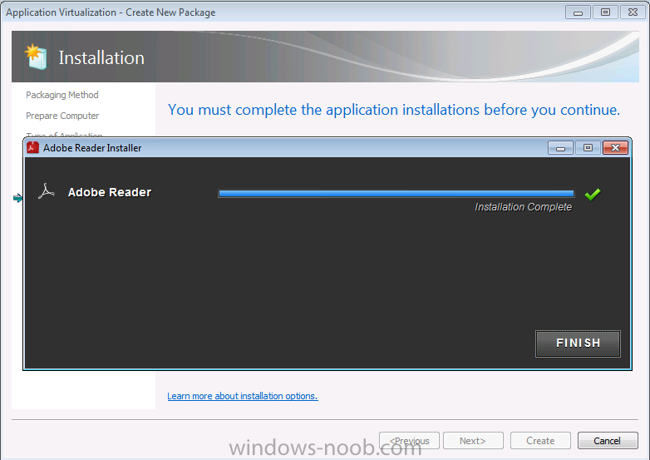
Task: Maximize the Application Virtualization wizard window
Action: pos(605,12)
